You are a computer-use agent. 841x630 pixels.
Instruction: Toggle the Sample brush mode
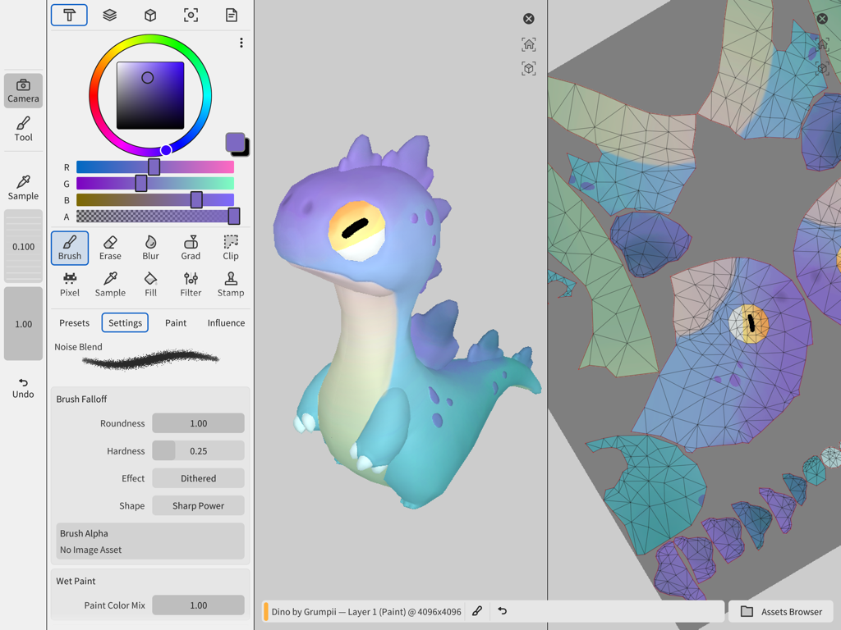coord(110,283)
